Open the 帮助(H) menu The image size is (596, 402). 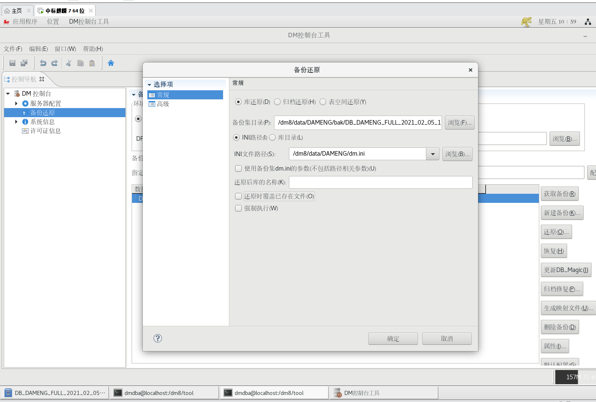pos(93,49)
